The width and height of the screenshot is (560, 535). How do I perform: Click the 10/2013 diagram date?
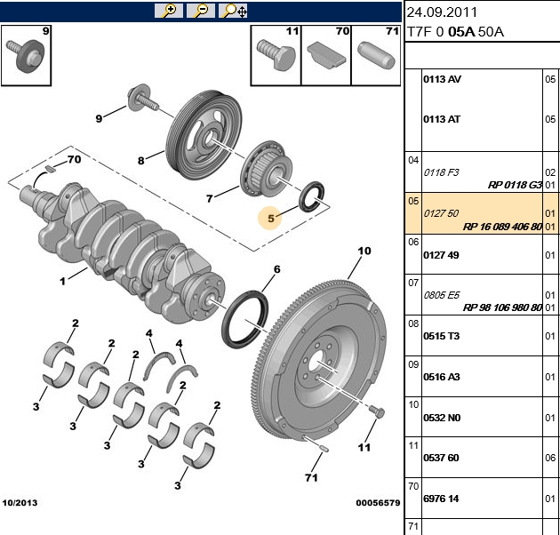pos(20,503)
